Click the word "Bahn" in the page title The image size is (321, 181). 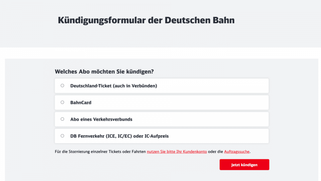pyautogui.click(x=223, y=20)
